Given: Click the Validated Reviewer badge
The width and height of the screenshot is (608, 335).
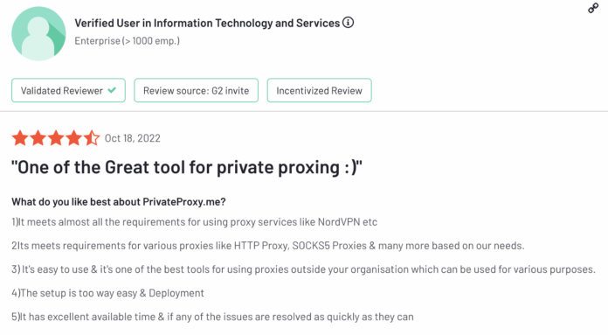Looking at the screenshot, I should [x=68, y=90].
